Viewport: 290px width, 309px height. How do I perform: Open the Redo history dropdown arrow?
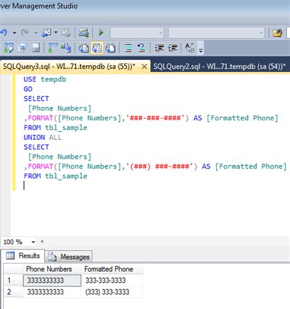(35, 32)
